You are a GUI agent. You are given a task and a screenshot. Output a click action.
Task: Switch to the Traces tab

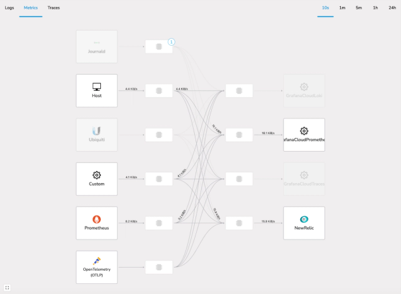[54, 8]
